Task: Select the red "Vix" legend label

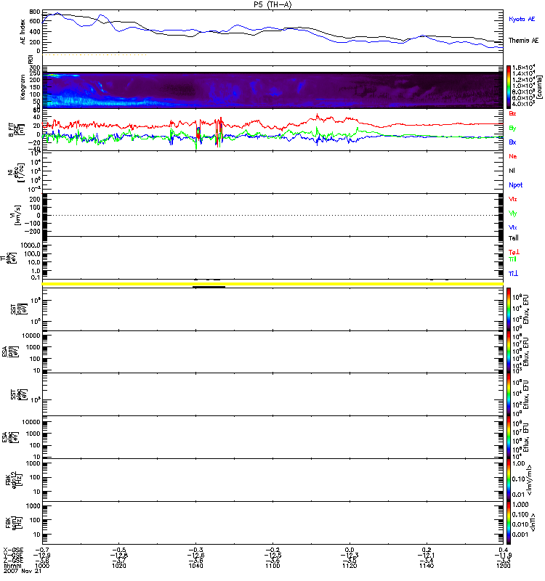Action: click(x=513, y=199)
